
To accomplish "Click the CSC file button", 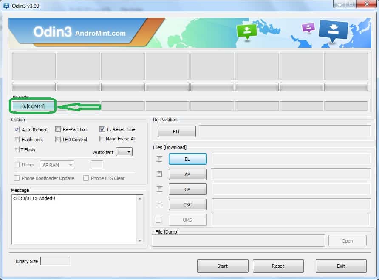I will click(x=187, y=205).
